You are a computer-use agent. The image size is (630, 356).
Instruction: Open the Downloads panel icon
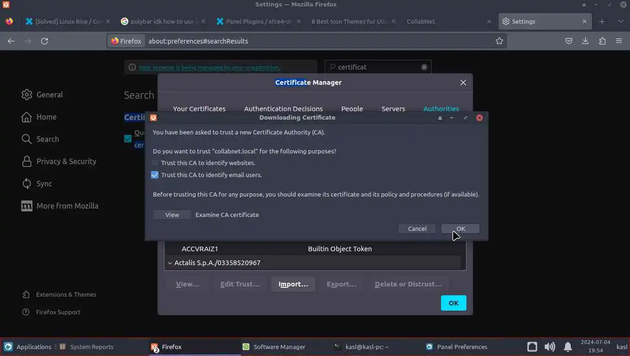[x=586, y=41]
